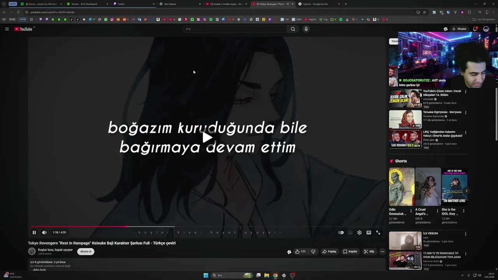This screenshot has width=498, height=280.
Task: Click the Chrome address bar URL
Action: click(x=53, y=12)
